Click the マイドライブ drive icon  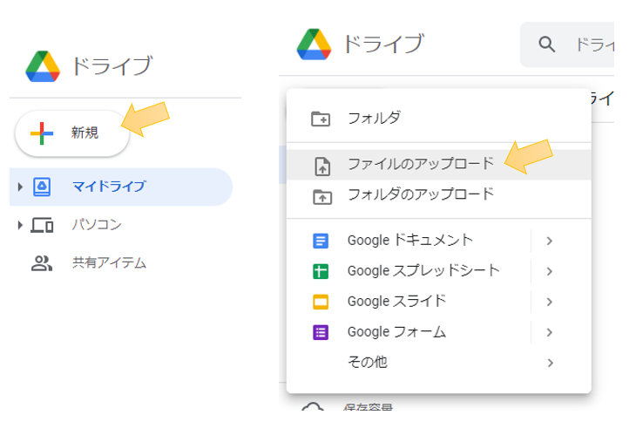pos(42,187)
